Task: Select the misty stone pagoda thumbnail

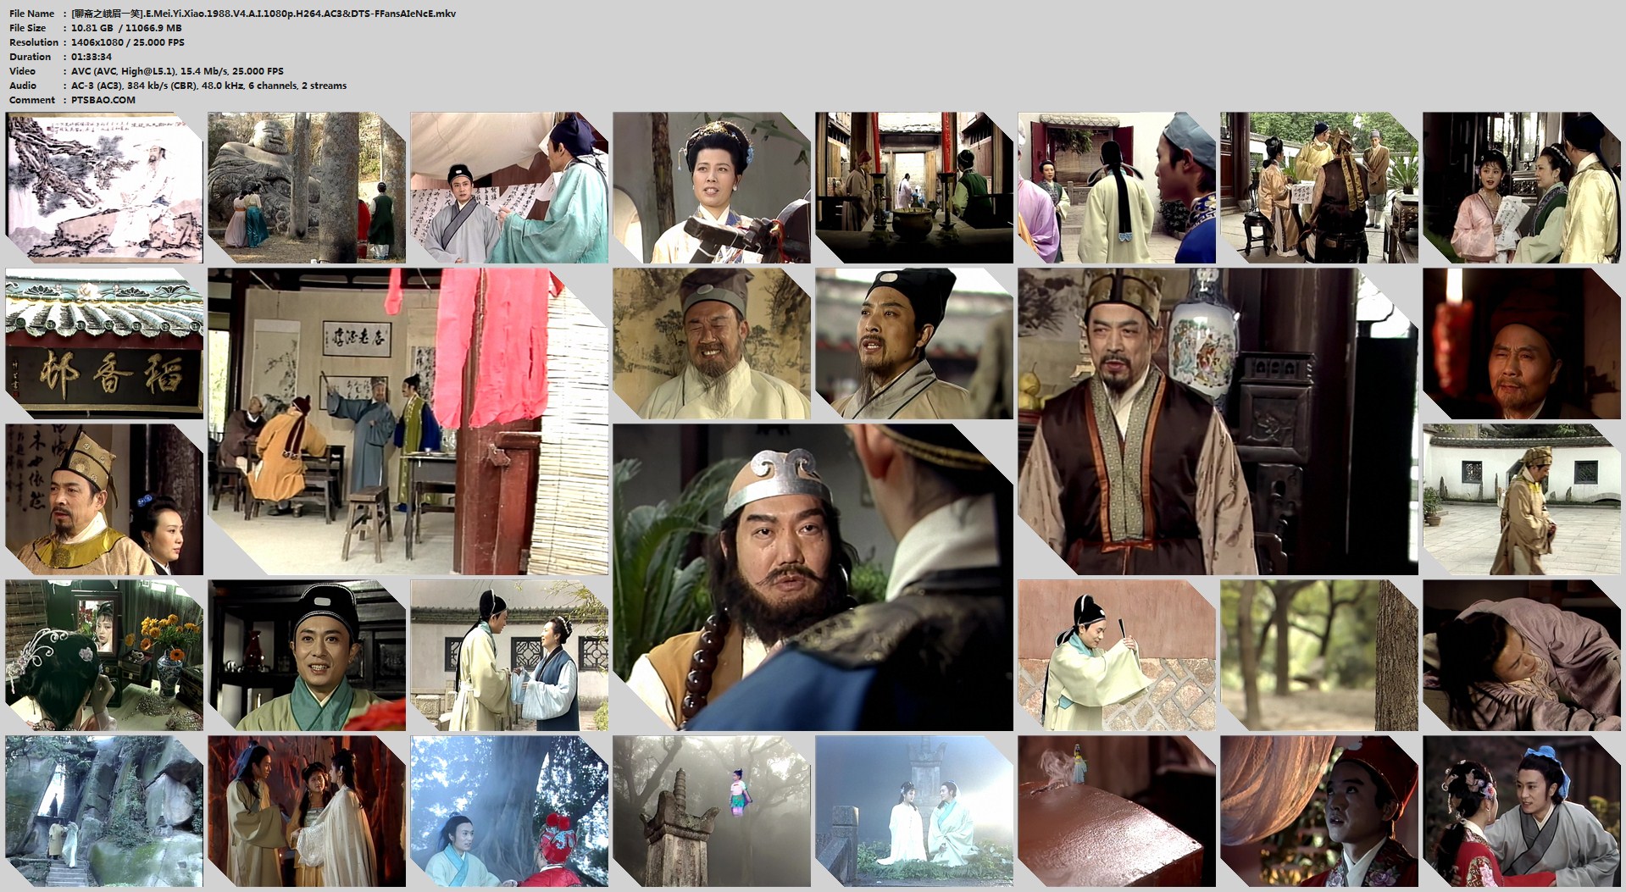Action: (x=711, y=811)
